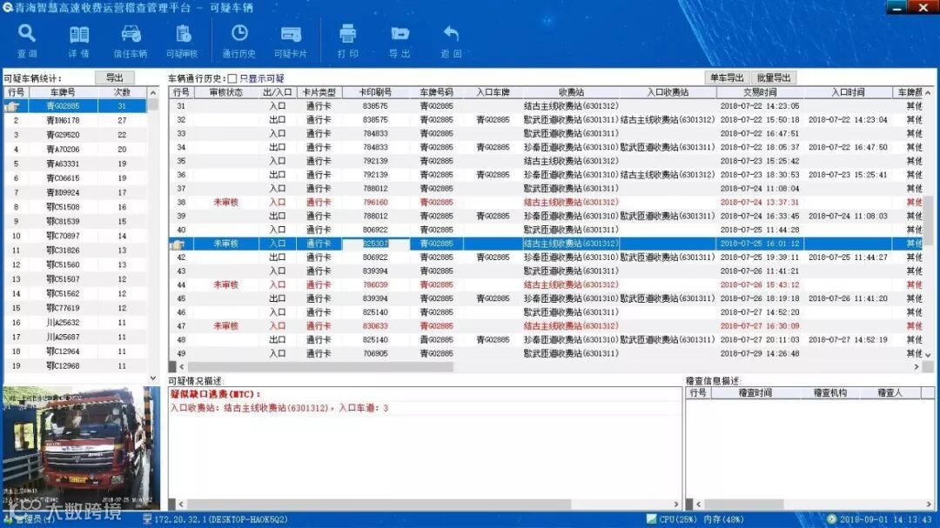Select vehicle row 青G29520

coord(75,135)
